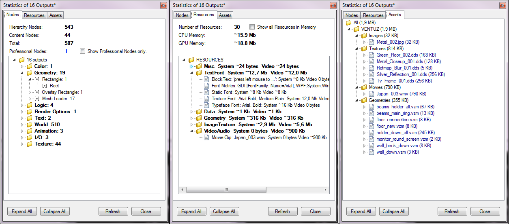Switch to Assets tab in left window
The image size is (509, 224).
tap(56, 15)
